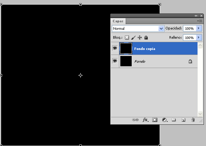Toggle lock position move icon

(139, 38)
